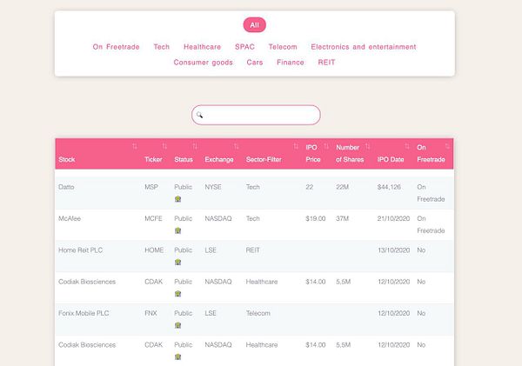
Task: Show Cars sector IPOs
Action: point(255,63)
